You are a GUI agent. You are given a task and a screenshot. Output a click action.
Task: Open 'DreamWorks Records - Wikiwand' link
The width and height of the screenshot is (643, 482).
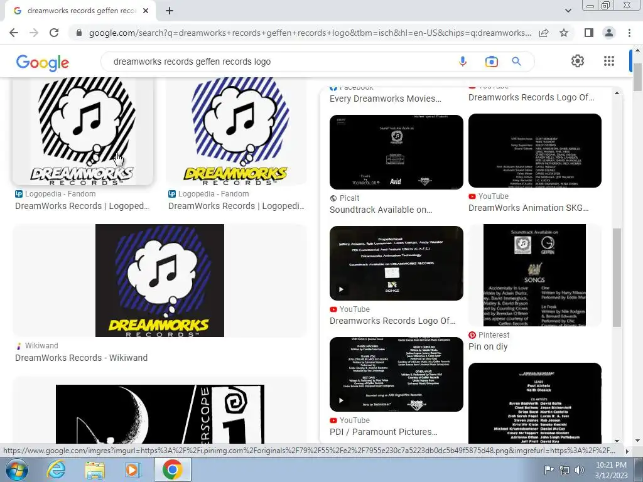81,357
